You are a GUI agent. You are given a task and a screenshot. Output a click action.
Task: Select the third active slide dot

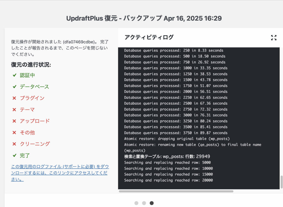pos(152,203)
